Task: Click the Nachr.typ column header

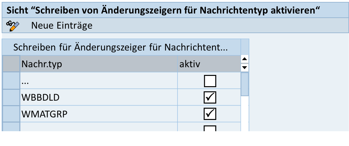Action: point(98,64)
